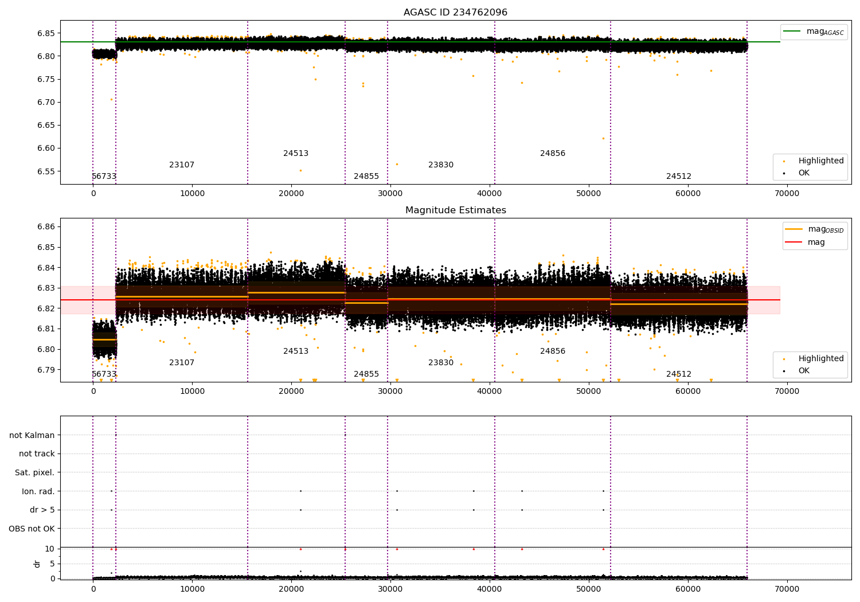
Task: Click obsid label 24513 in the AGASC ID plot
Action: [296, 154]
